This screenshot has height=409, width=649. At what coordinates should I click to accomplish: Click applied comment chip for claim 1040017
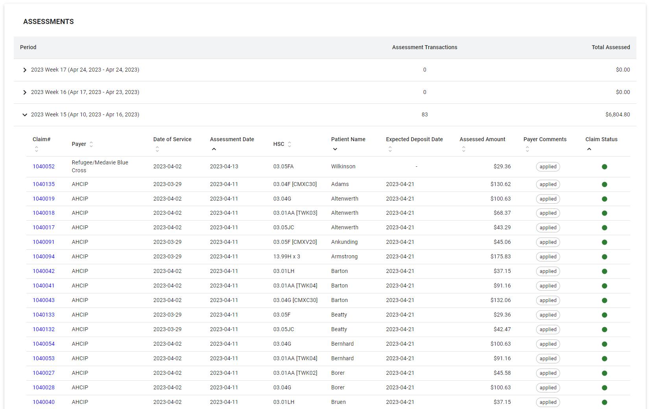pos(548,228)
